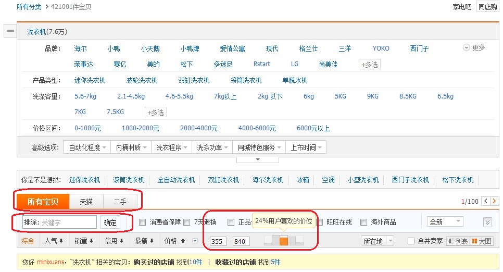Focus the exclude keyword input field
The width and height of the screenshot is (503, 272).
point(68,222)
